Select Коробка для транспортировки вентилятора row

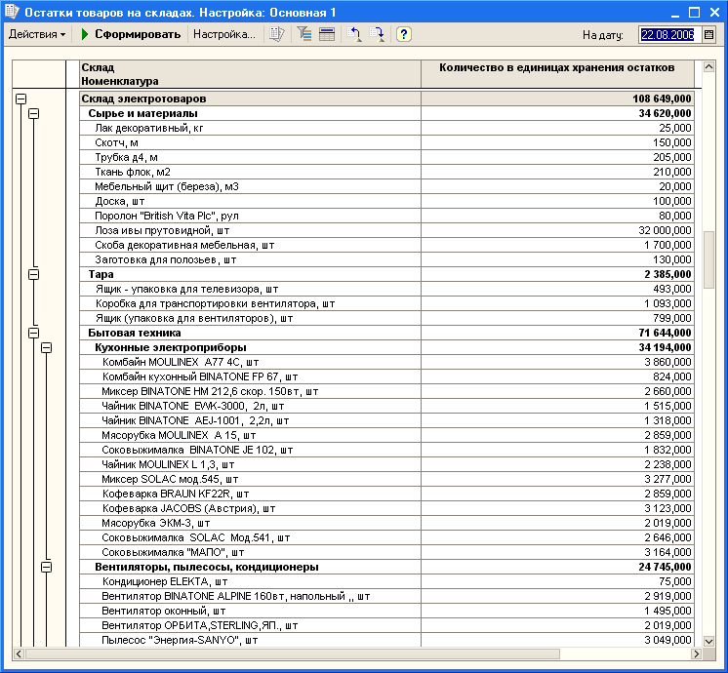tap(387, 303)
